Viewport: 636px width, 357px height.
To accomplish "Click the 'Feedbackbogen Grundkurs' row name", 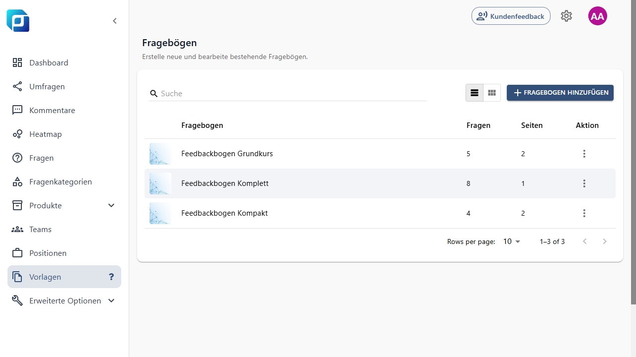I will [227, 154].
